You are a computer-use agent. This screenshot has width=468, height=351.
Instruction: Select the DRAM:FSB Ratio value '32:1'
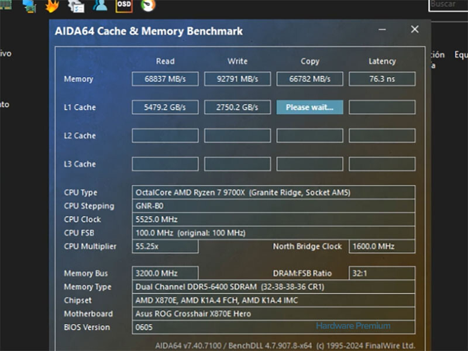[x=382, y=273]
